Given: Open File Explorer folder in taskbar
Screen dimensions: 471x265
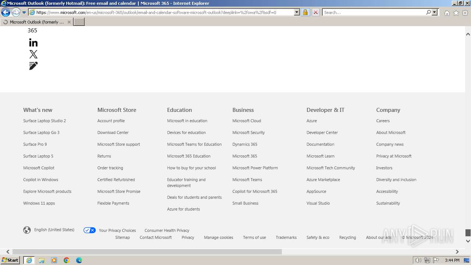Looking at the screenshot, I should tap(42, 260).
